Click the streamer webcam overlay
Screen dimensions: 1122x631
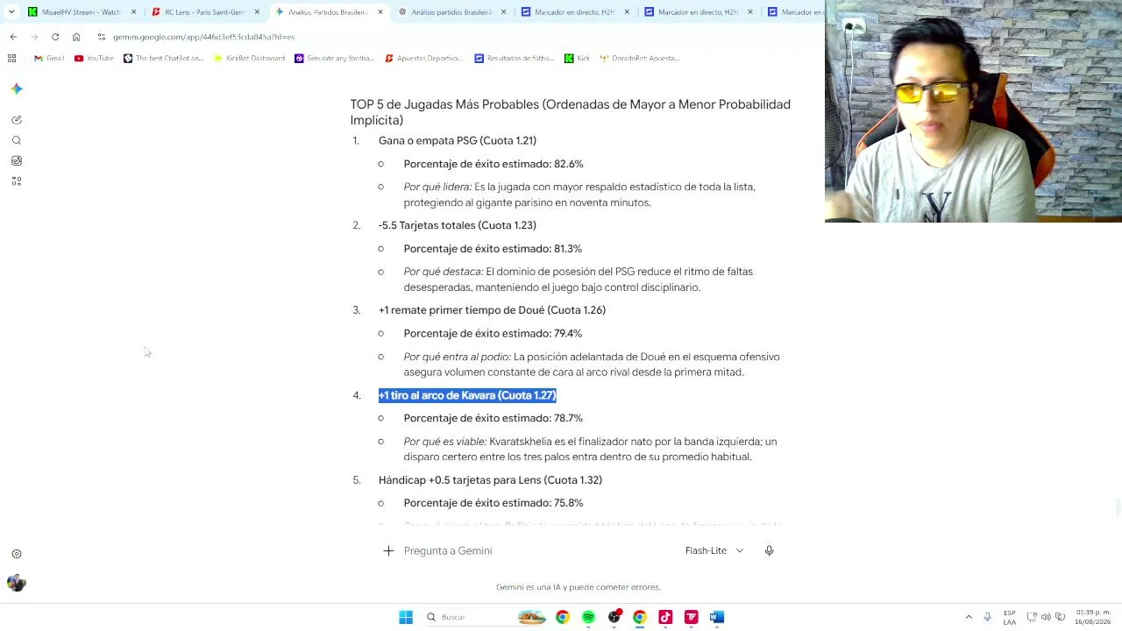pos(973,111)
